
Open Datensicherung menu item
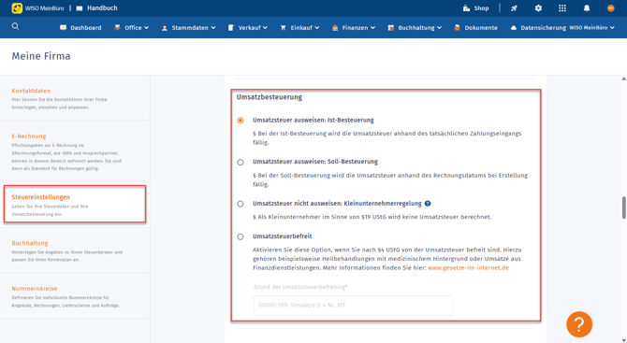[x=543, y=27]
